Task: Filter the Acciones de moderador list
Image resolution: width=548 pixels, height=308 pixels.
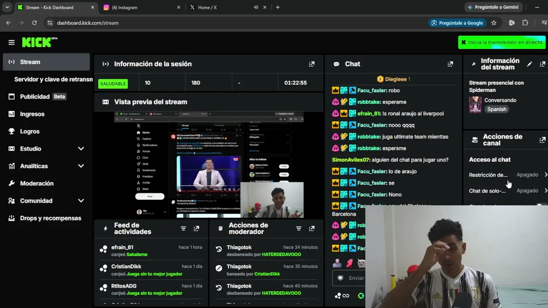Action: tap(299, 228)
